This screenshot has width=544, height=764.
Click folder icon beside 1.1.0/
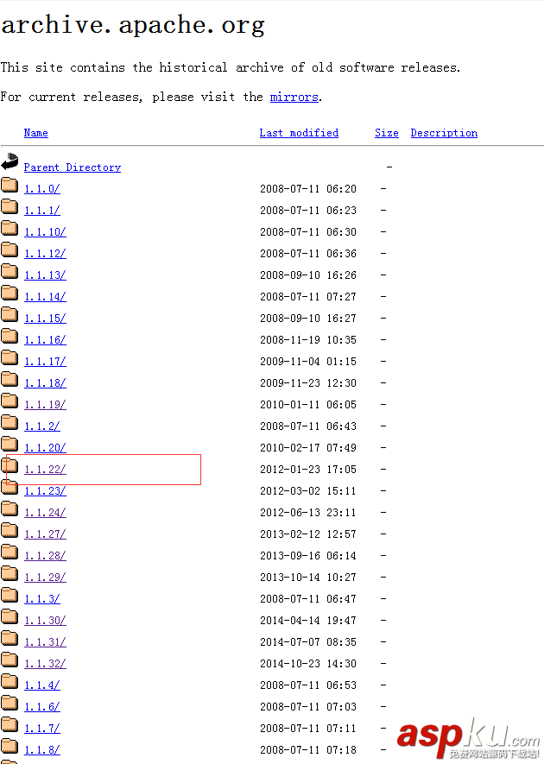(9, 185)
